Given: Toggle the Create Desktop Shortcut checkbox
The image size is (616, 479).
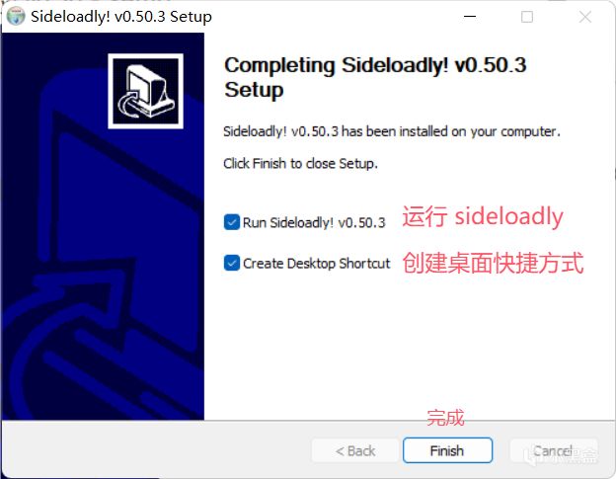Looking at the screenshot, I should tap(232, 263).
